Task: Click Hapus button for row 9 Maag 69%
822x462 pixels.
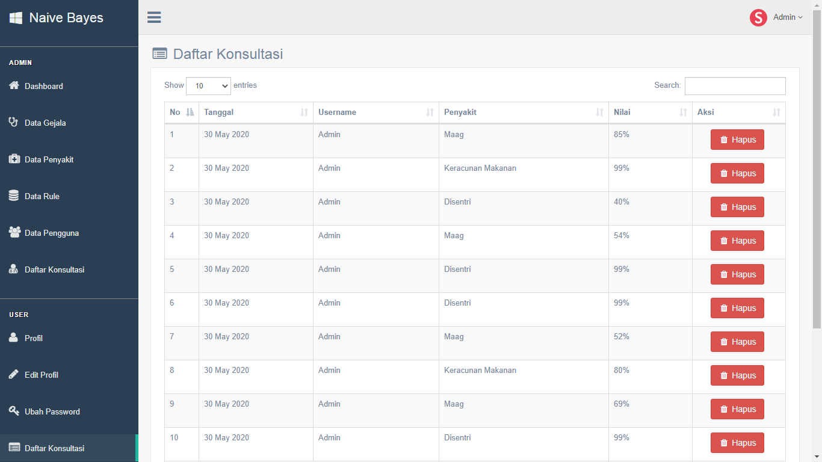Action: click(737, 409)
